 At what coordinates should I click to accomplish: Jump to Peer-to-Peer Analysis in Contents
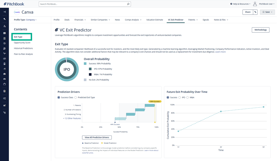[x=23, y=54]
